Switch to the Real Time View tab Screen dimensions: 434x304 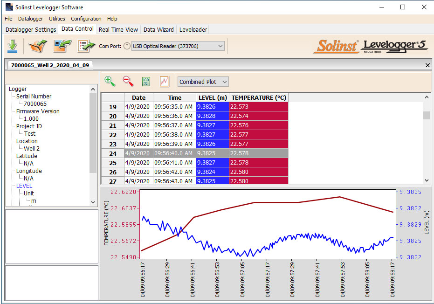[x=118, y=29]
